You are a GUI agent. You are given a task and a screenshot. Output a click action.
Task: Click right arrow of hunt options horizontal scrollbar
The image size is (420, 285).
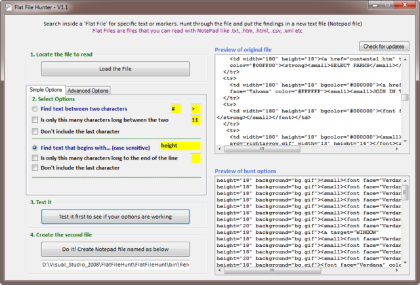(397, 271)
